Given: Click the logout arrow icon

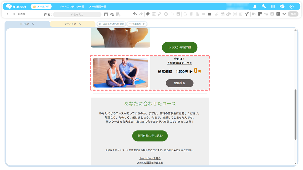Looking at the screenshot, I should click(291, 6).
